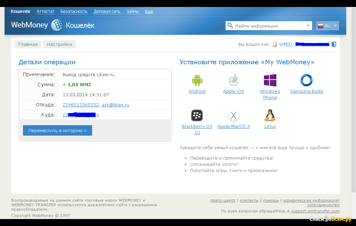Click the Переместить в историю button

57,130
